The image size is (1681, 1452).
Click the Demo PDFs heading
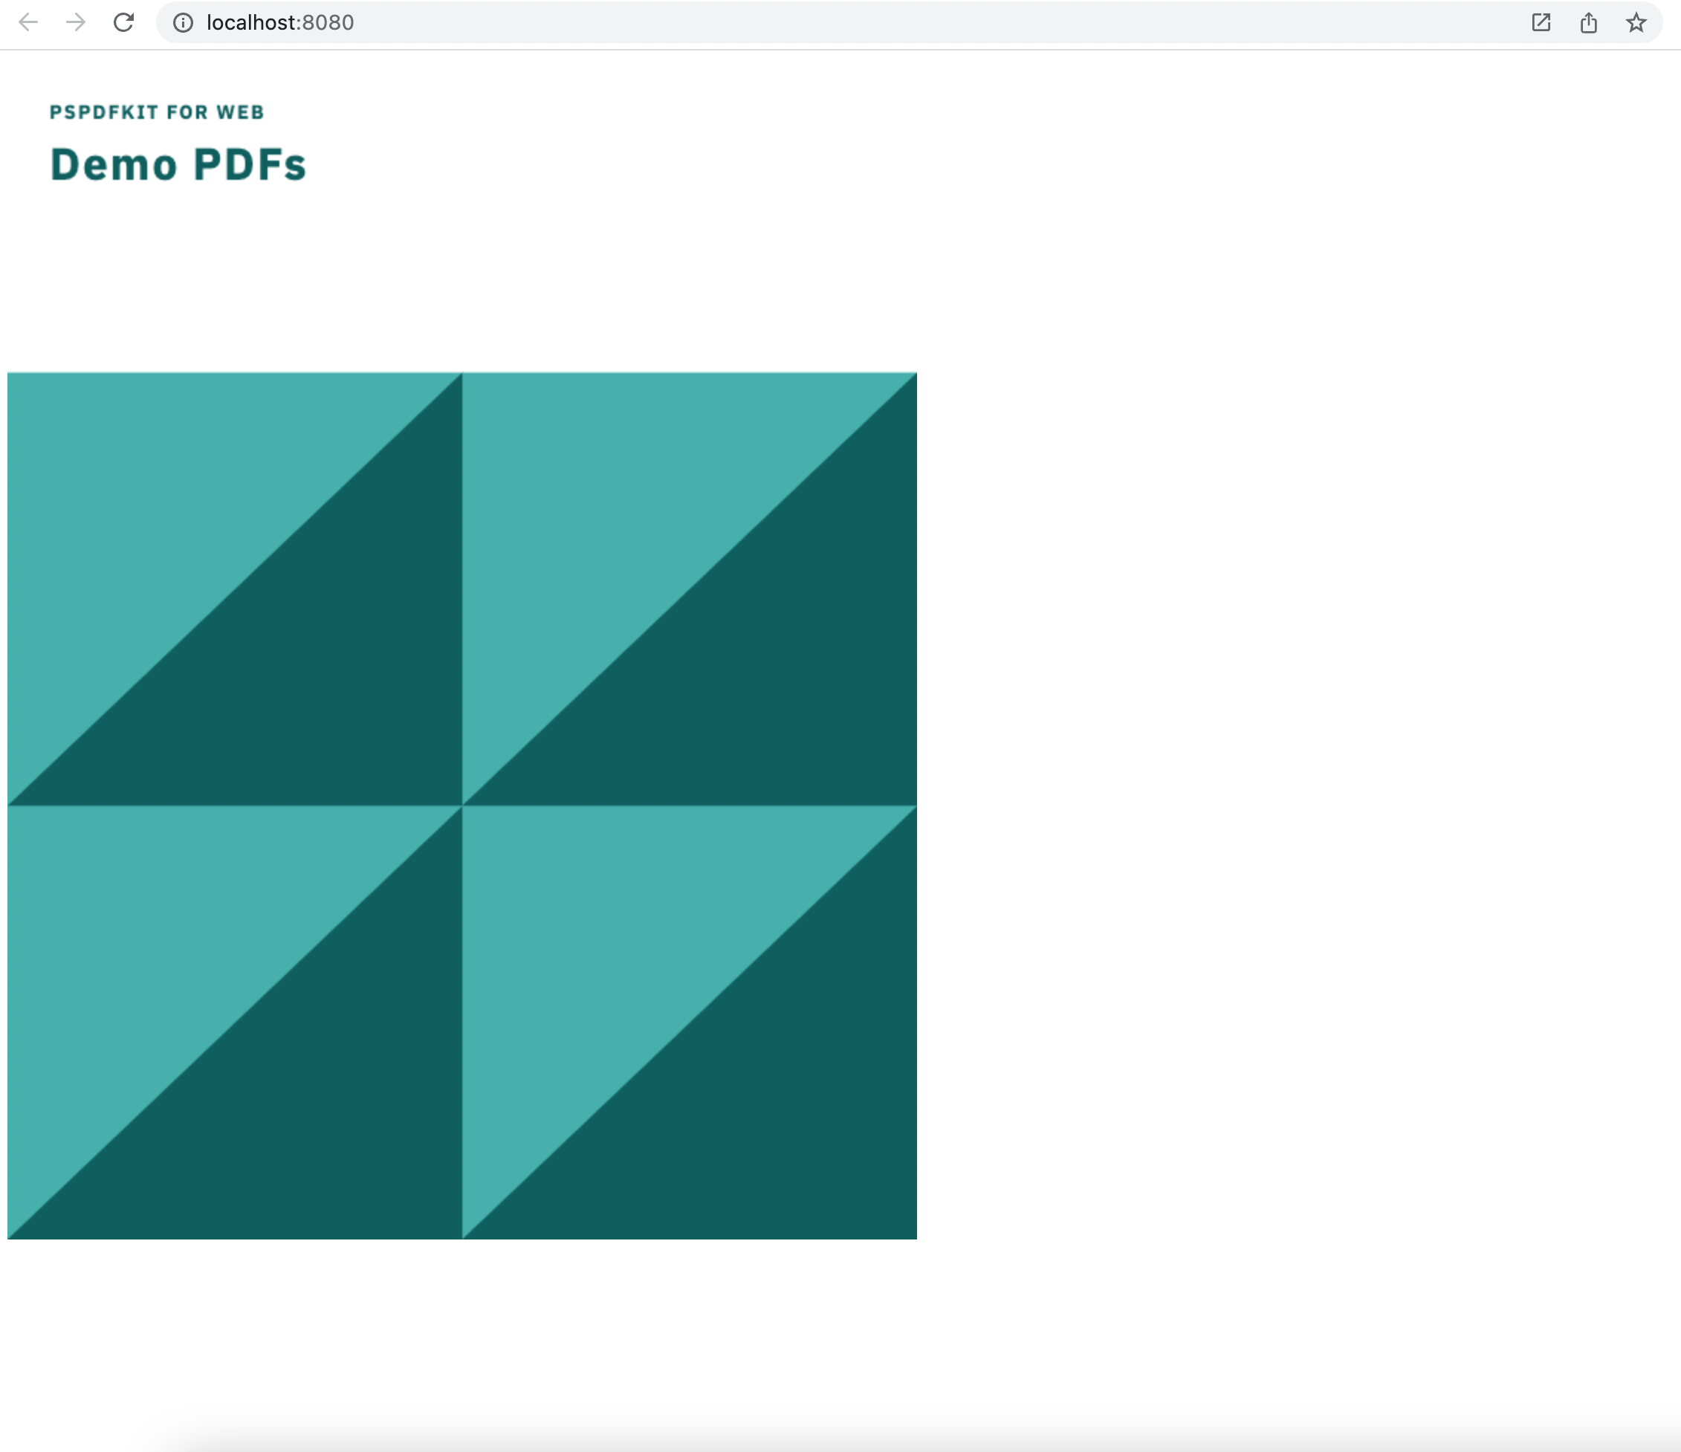tap(178, 165)
